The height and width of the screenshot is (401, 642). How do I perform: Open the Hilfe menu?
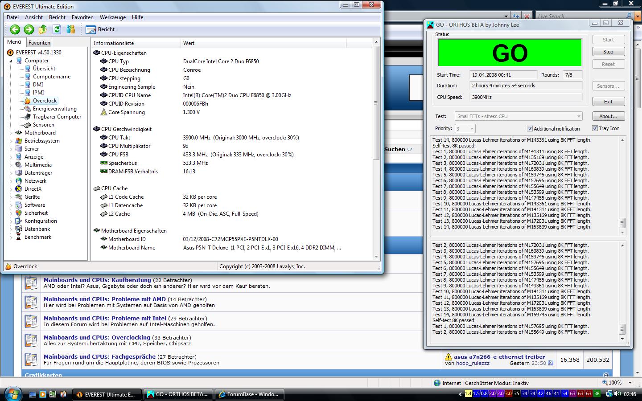click(137, 17)
